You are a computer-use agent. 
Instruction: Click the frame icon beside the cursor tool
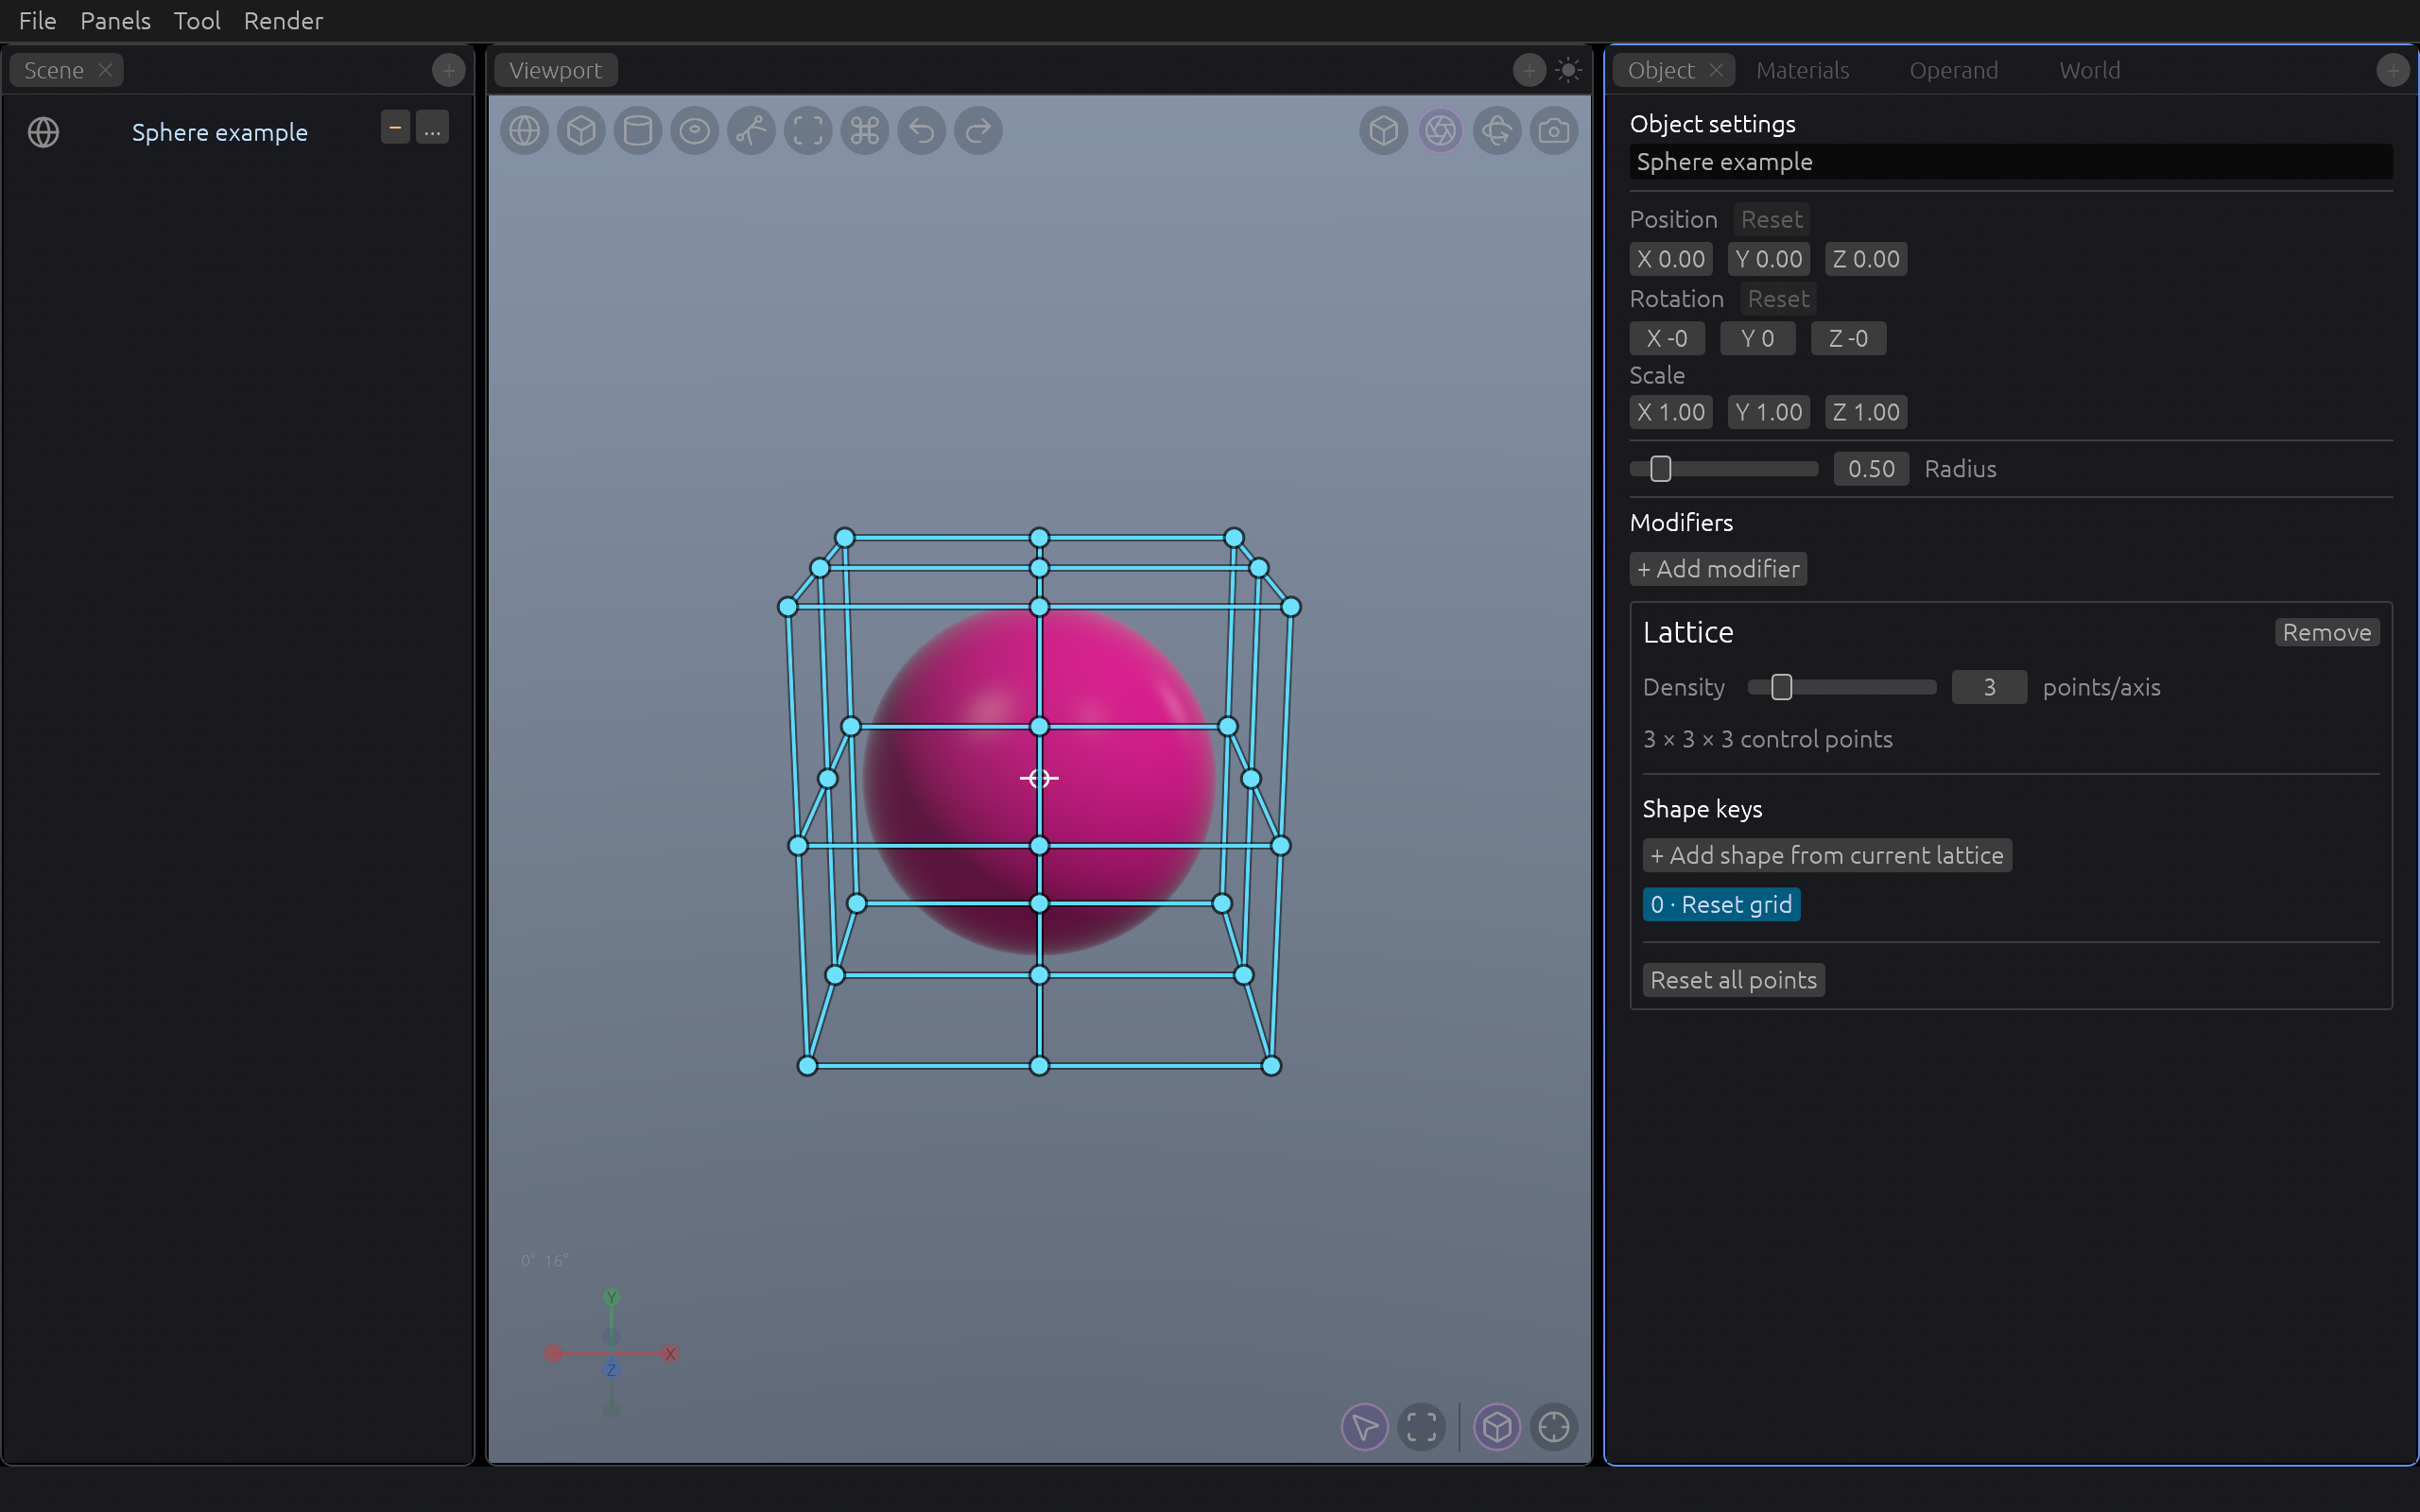pyautogui.click(x=1422, y=1427)
